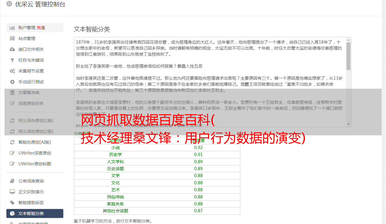Click the 历史学 category cell
Screen dimensions: 386x224
coord(115,155)
